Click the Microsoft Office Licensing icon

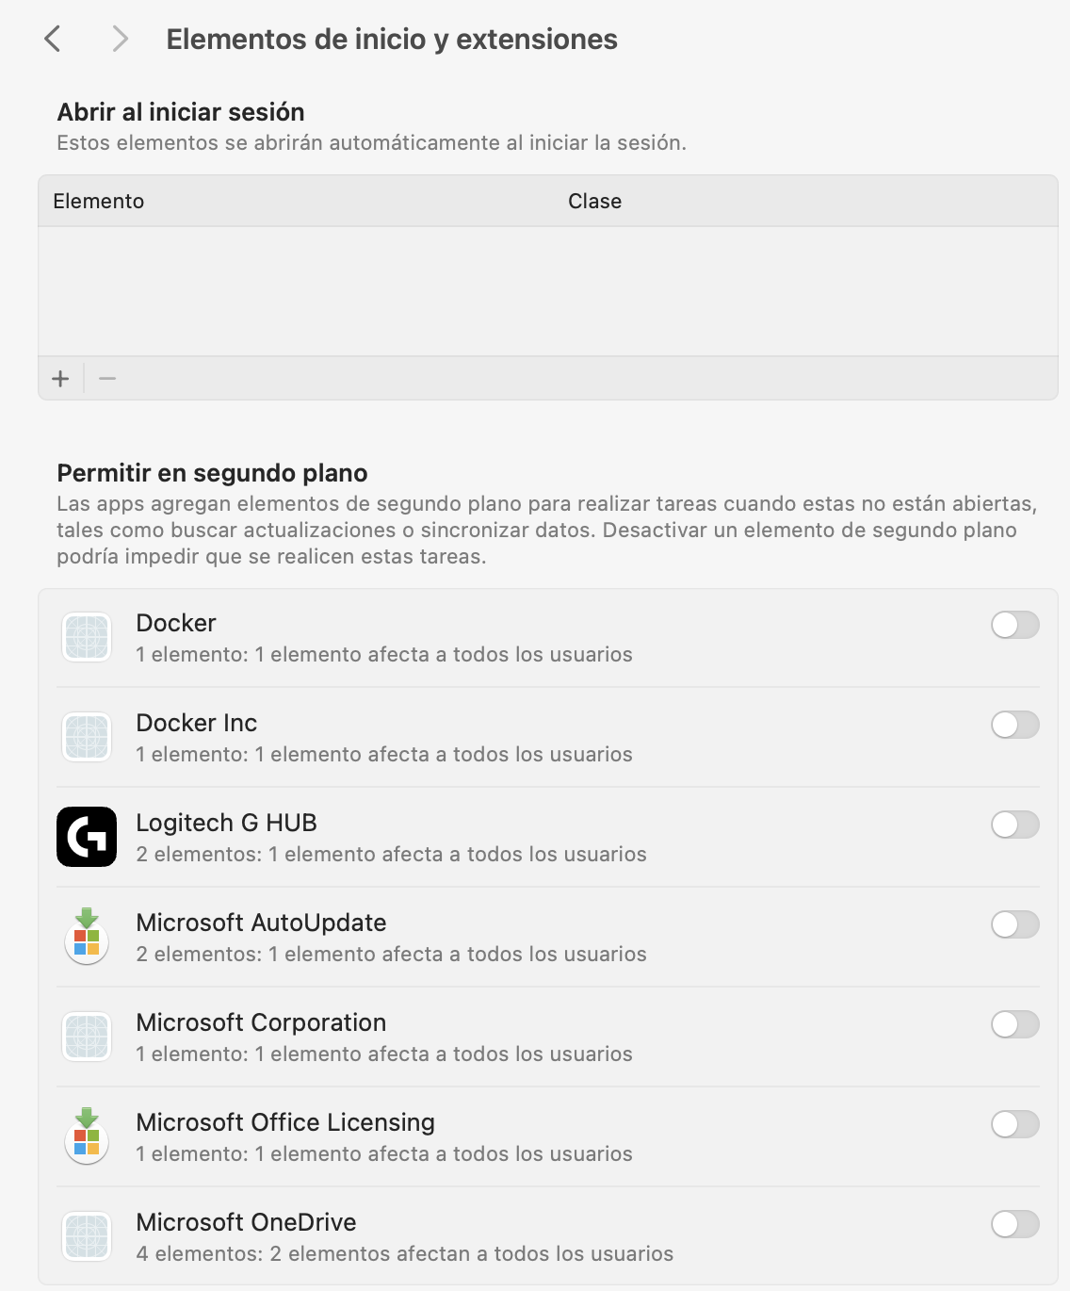[87, 1136]
